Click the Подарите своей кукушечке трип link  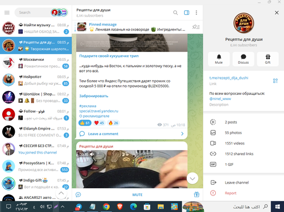pyautogui.click(x=109, y=56)
